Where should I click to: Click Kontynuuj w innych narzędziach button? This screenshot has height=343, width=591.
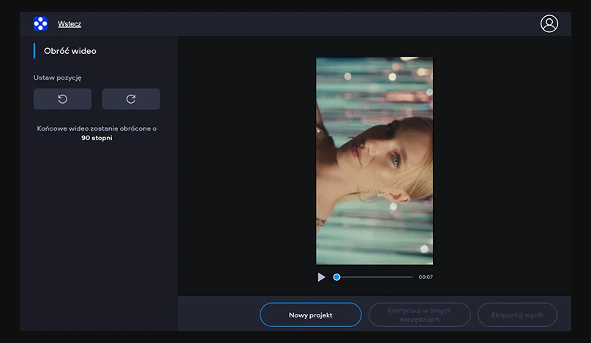click(420, 315)
